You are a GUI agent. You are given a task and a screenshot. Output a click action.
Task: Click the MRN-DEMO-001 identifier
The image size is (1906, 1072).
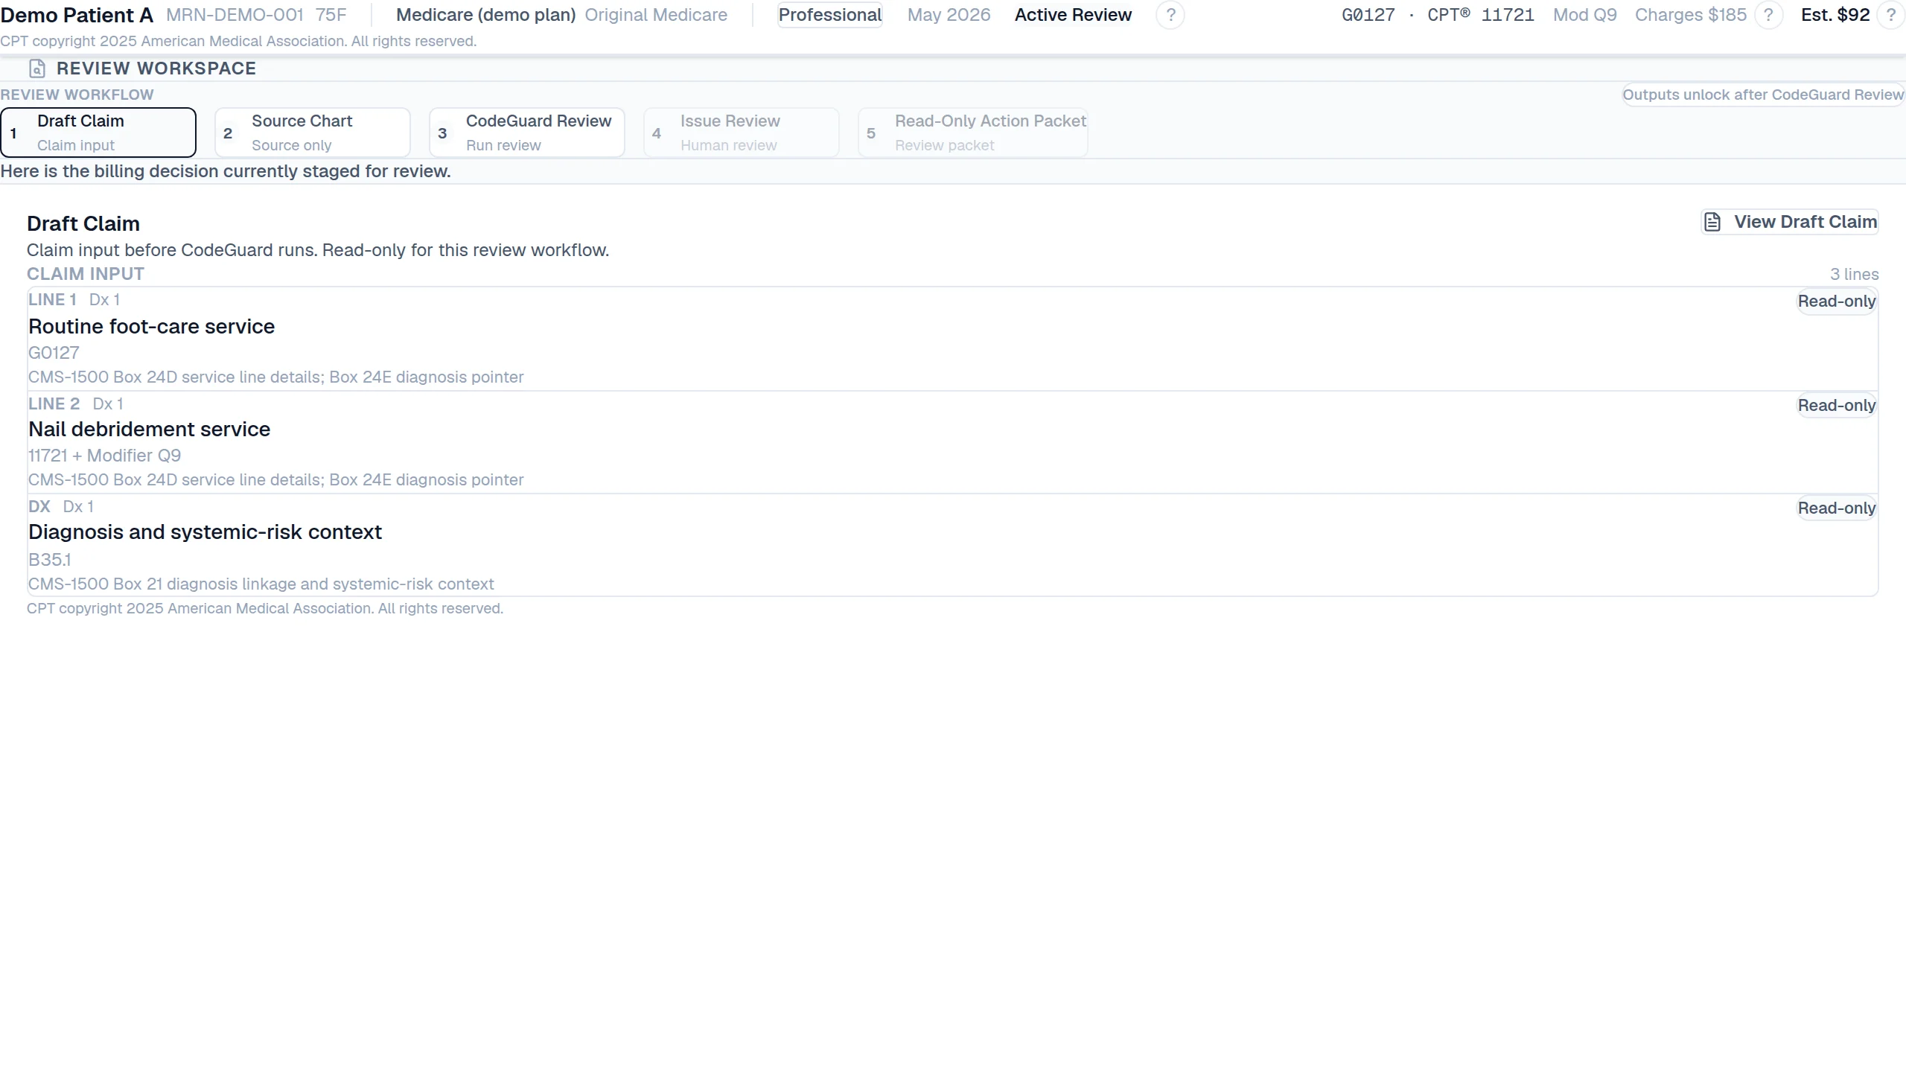[235, 15]
